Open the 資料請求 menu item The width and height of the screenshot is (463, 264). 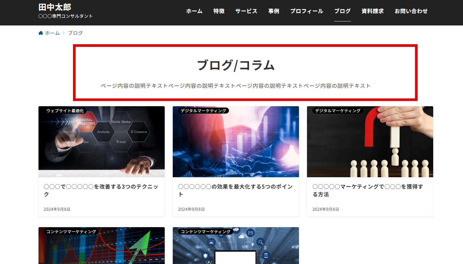[x=373, y=11]
